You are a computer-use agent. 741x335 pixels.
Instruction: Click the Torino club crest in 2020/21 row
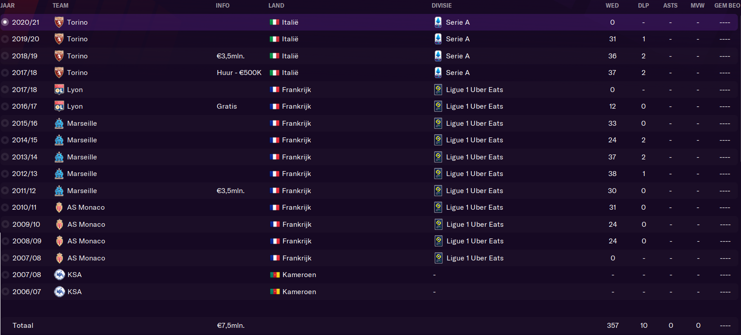[x=59, y=22]
